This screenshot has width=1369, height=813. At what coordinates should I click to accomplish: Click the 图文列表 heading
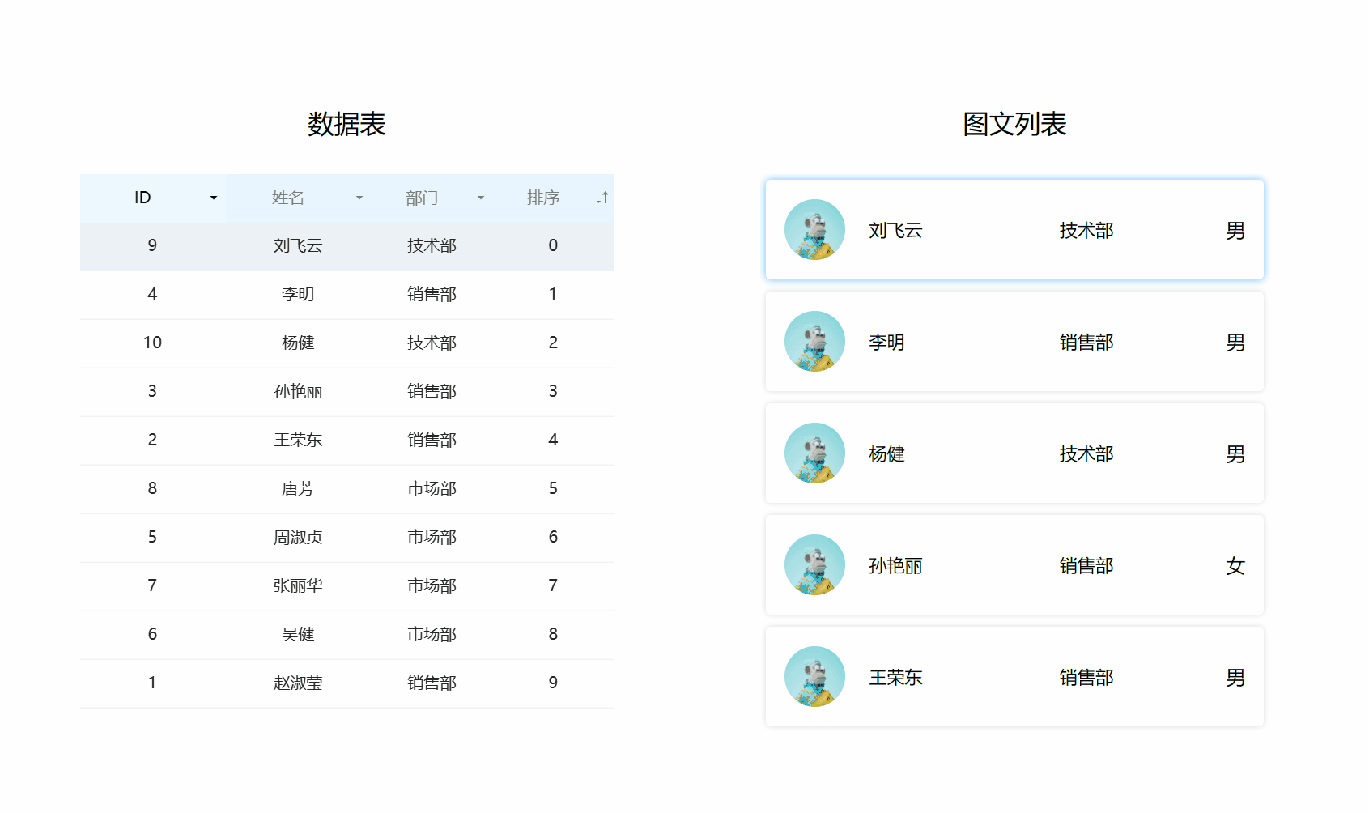pyautogui.click(x=1014, y=125)
